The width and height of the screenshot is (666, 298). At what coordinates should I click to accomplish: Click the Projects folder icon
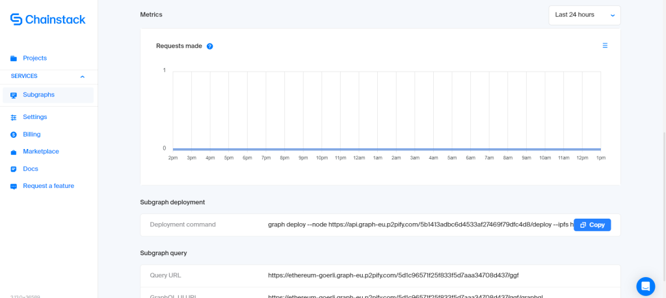(x=14, y=59)
